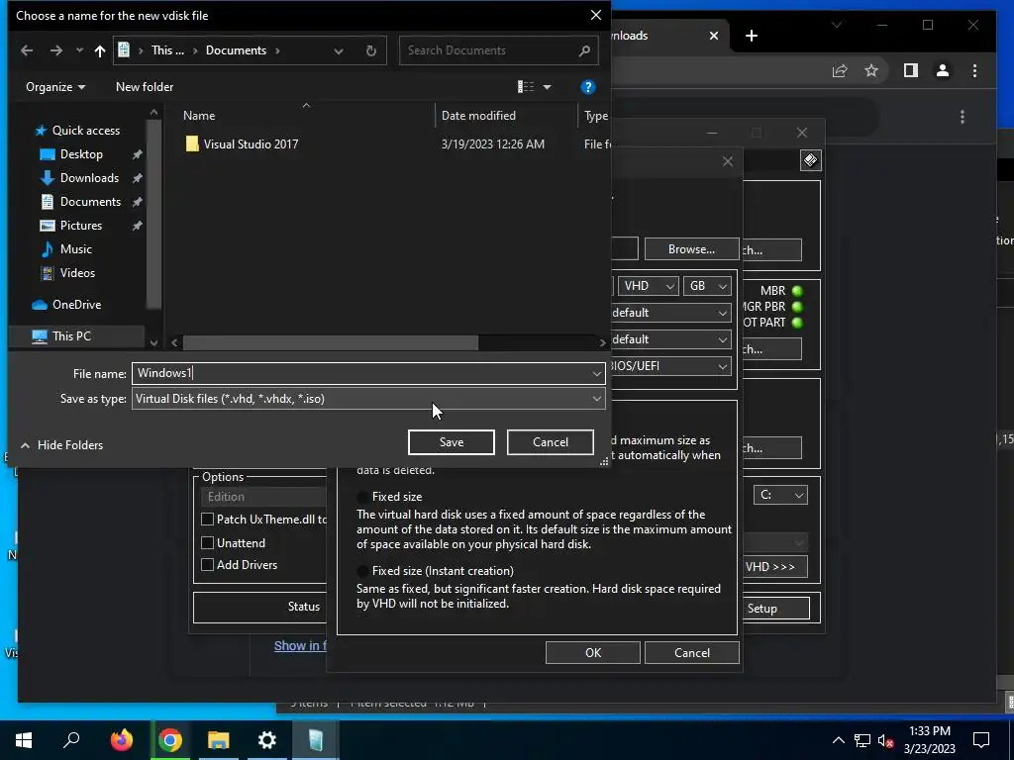Click the WinNTSetup disk icon top right
This screenshot has width=1014, height=760.
[x=810, y=160]
